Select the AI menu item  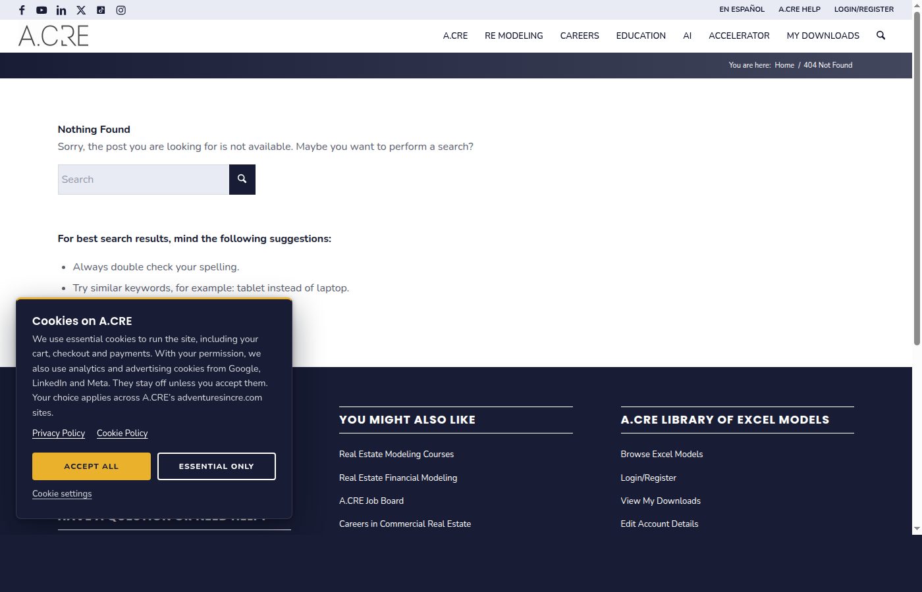[687, 36]
